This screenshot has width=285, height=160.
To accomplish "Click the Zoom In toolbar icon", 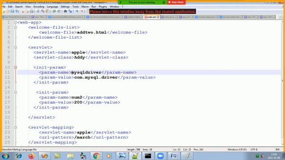I will [77, 12].
